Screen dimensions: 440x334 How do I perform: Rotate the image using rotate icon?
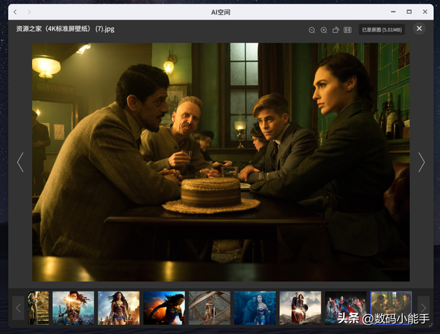[x=335, y=30]
